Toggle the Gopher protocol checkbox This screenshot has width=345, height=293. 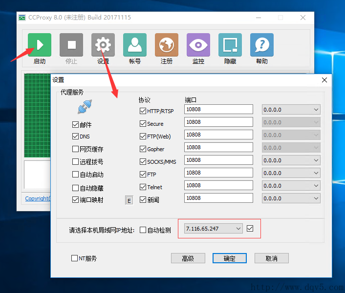[143, 149]
